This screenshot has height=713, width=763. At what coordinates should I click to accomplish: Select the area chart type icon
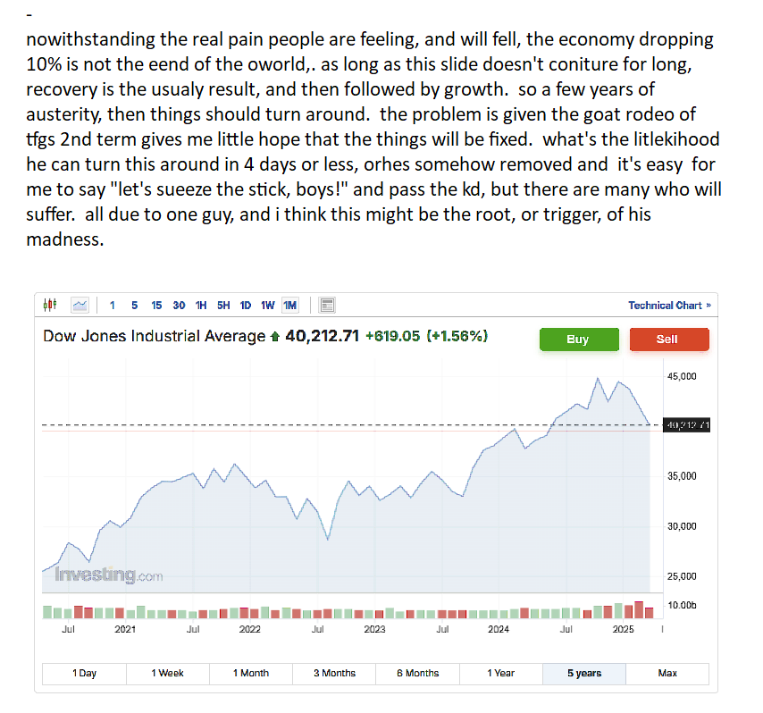80,306
